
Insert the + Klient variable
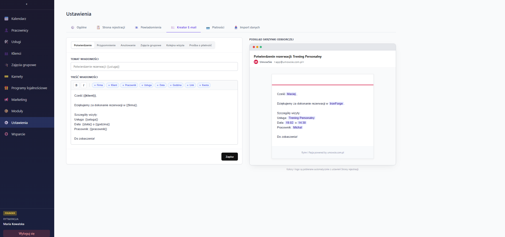click(x=112, y=85)
